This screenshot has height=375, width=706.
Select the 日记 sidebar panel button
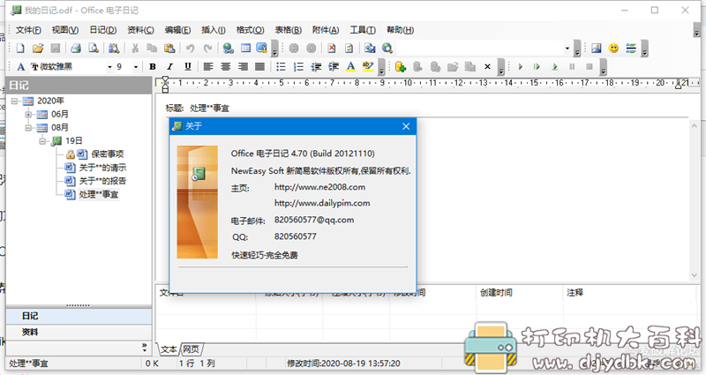79,316
